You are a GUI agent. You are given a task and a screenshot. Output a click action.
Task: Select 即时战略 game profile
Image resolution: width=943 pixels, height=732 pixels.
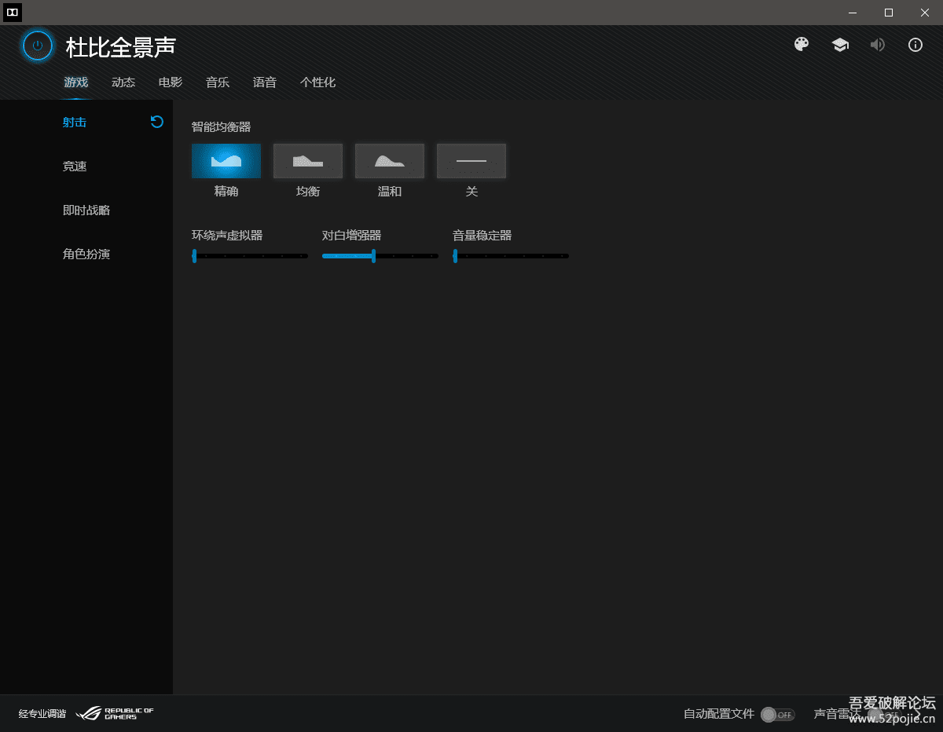(86, 210)
